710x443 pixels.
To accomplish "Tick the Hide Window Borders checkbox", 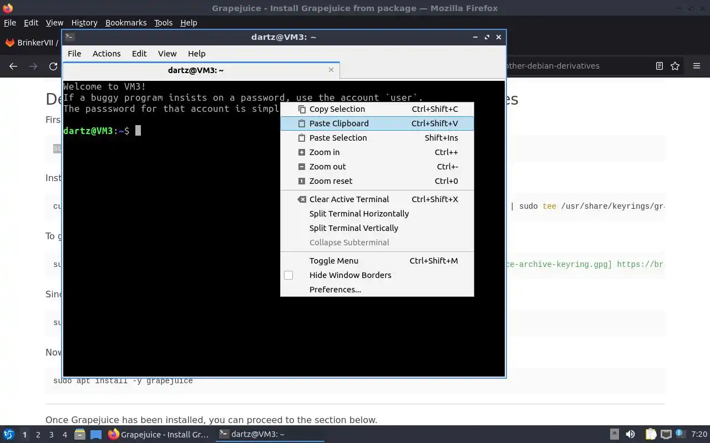I will coord(288,275).
